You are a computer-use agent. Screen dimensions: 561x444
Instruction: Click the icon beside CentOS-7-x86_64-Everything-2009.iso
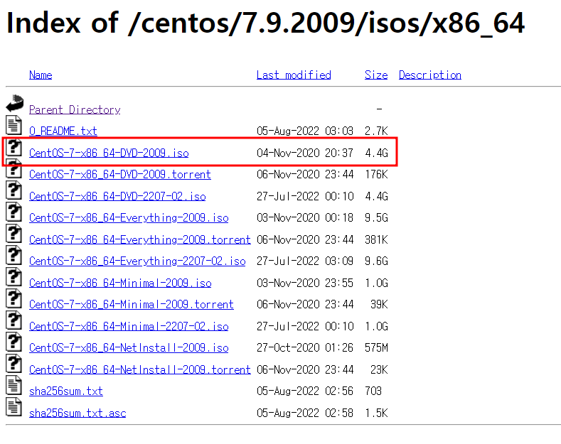click(x=14, y=212)
